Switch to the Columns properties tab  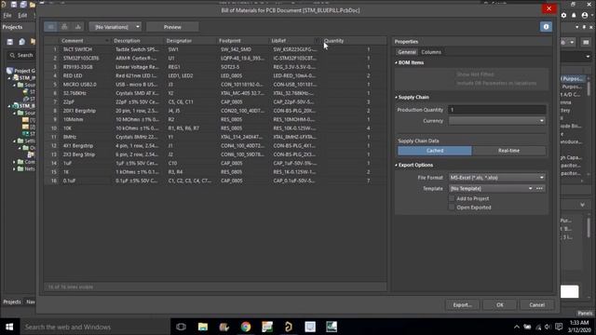[431, 52]
